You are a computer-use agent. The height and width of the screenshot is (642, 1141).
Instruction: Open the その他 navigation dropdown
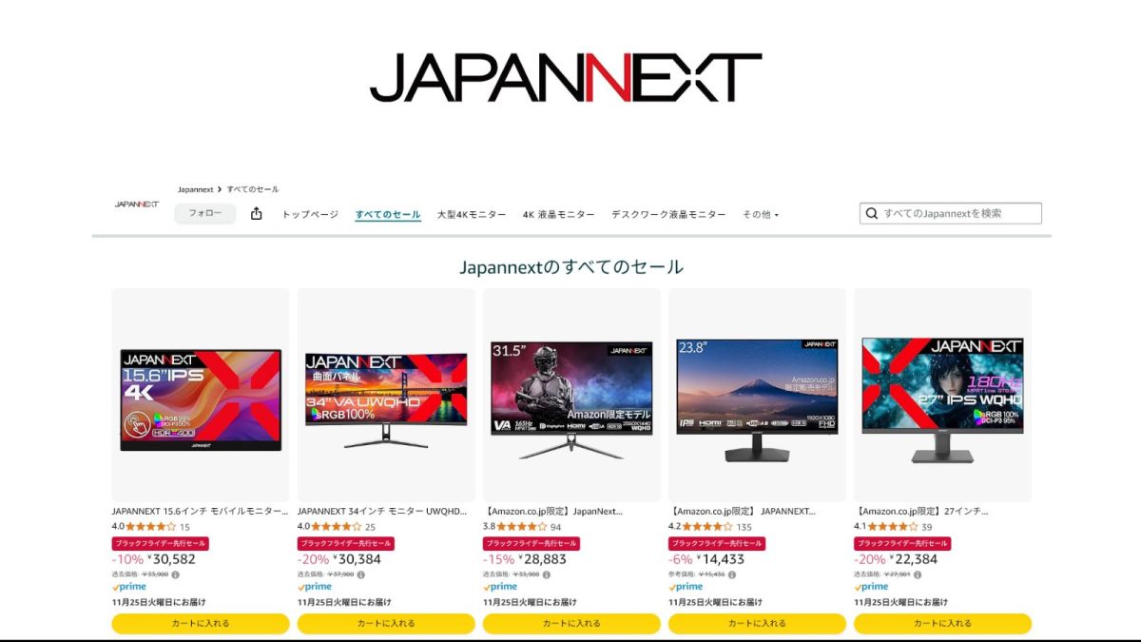click(759, 214)
